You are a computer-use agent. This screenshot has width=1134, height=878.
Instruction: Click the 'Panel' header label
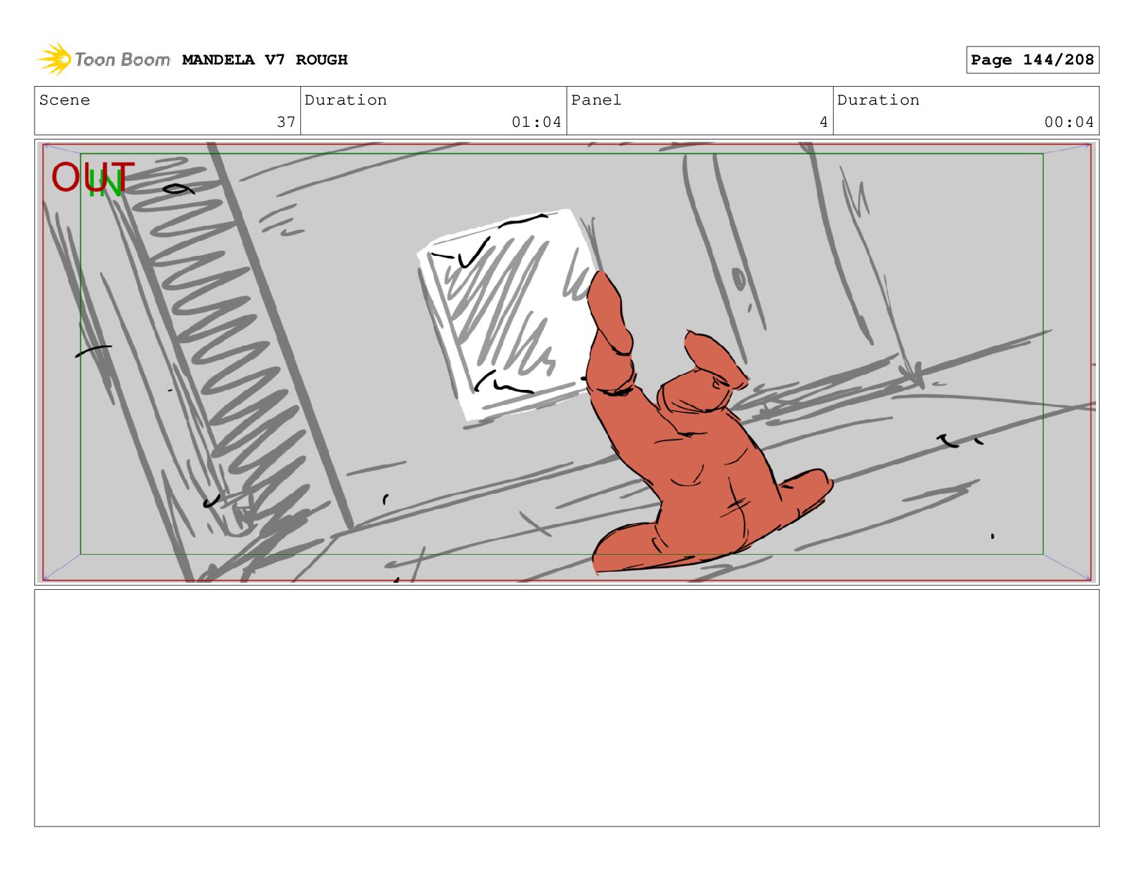click(596, 100)
